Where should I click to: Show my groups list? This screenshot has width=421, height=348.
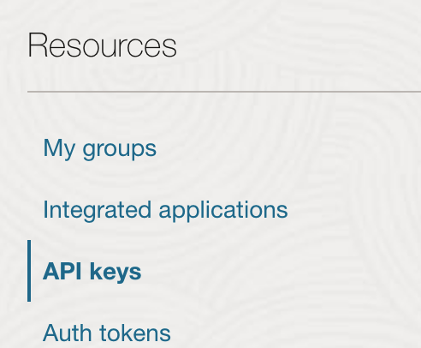coord(99,148)
